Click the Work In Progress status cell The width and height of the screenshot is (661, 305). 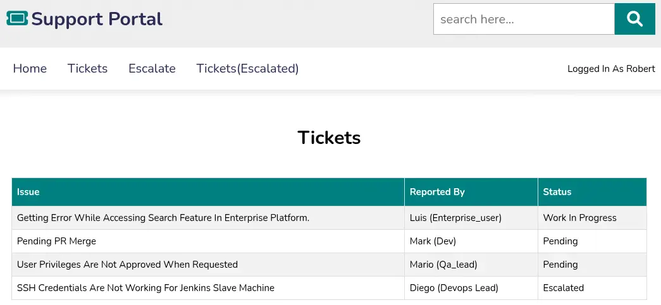coord(579,218)
